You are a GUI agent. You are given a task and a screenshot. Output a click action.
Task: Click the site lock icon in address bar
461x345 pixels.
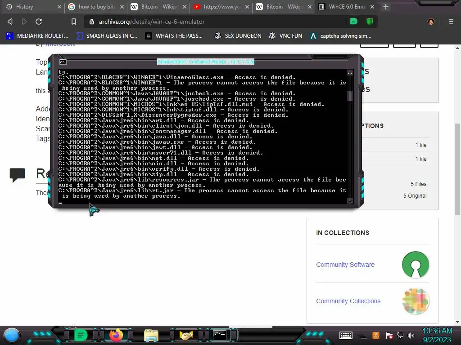pos(92,22)
